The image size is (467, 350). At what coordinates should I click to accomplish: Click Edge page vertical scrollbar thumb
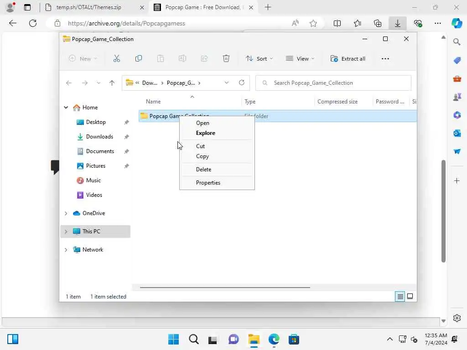click(x=443, y=211)
